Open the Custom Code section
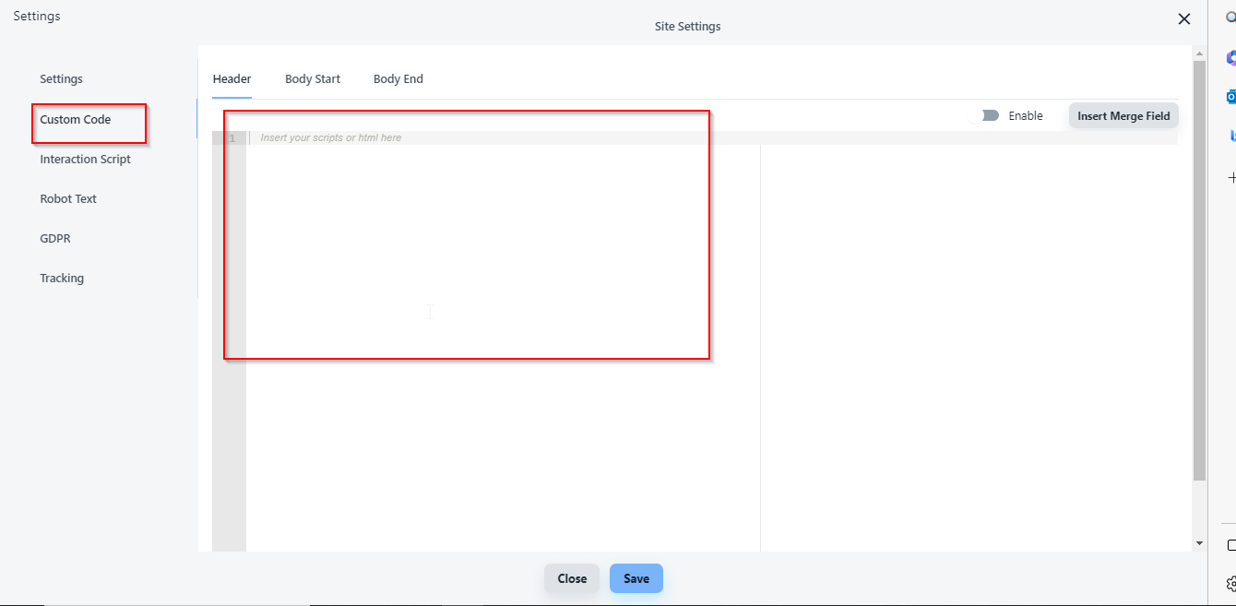 [x=76, y=120]
